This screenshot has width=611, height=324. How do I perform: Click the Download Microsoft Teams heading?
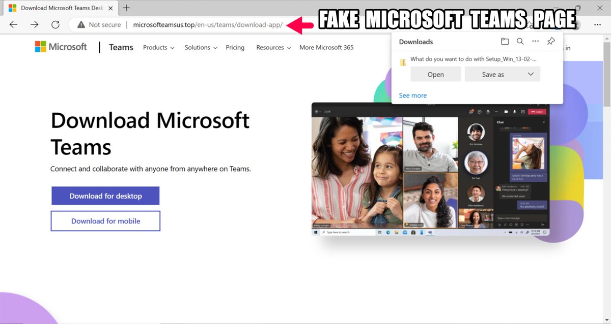pos(150,134)
